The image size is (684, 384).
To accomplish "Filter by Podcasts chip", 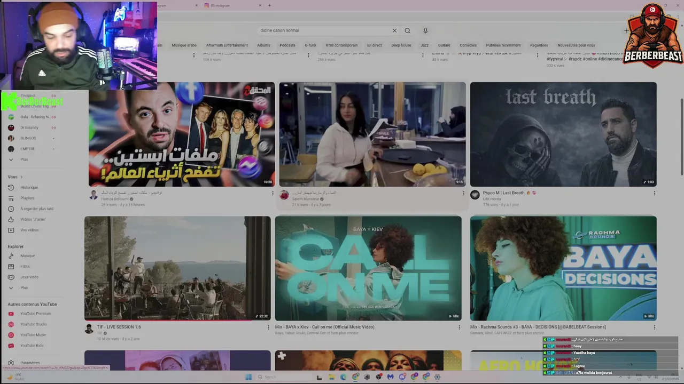I will tap(287, 45).
